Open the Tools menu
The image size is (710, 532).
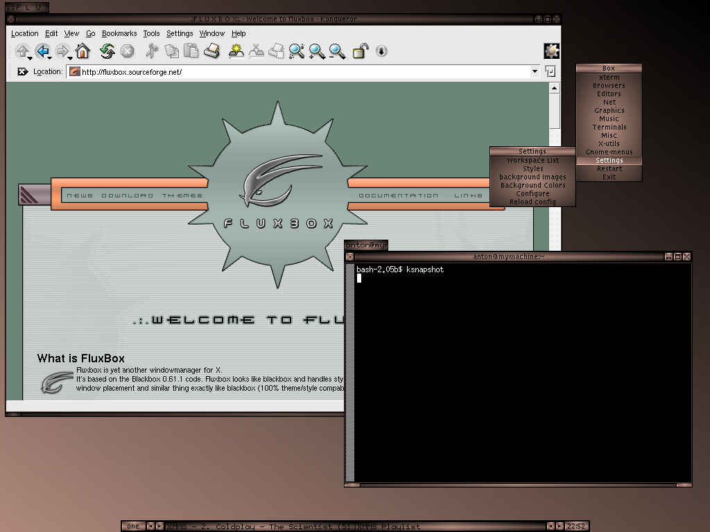(151, 33)
